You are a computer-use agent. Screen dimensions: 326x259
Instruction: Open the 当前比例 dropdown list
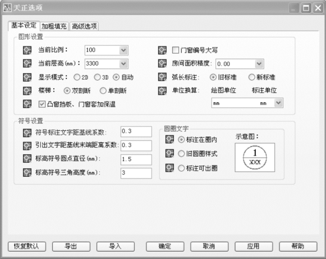coord(123,50)
